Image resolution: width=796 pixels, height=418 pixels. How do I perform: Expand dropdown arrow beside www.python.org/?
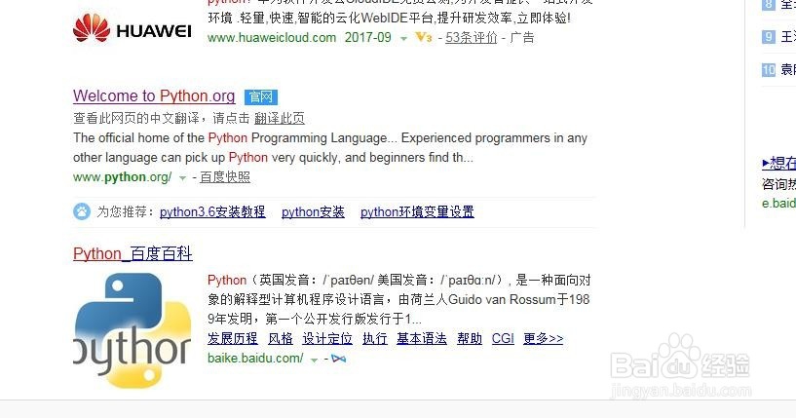[182, 178]
